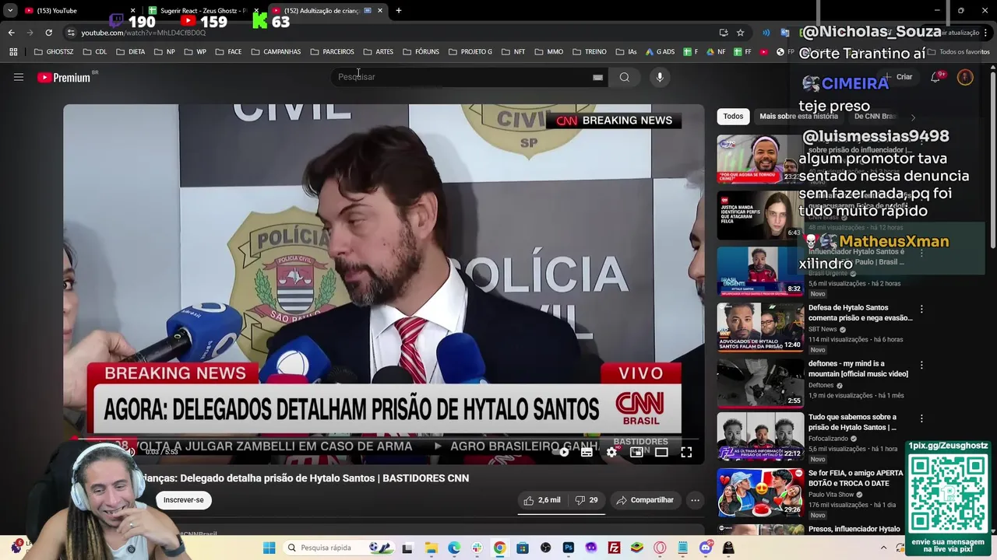
Task: Open the FÓRUNS bookmark folder
Action: (421, 52)
